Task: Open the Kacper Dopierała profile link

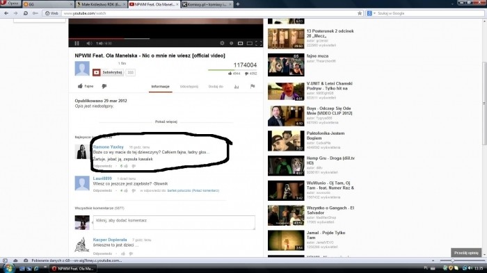Action: point(110,240)
